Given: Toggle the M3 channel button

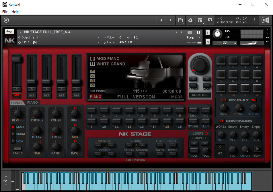Looking at the screenshot, I should pos(61,95).
